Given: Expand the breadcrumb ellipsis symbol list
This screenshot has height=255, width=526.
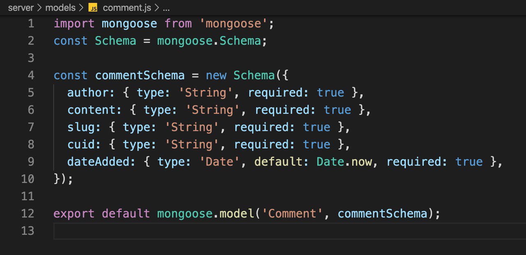Looking at the screenshot, I should 166,8.
